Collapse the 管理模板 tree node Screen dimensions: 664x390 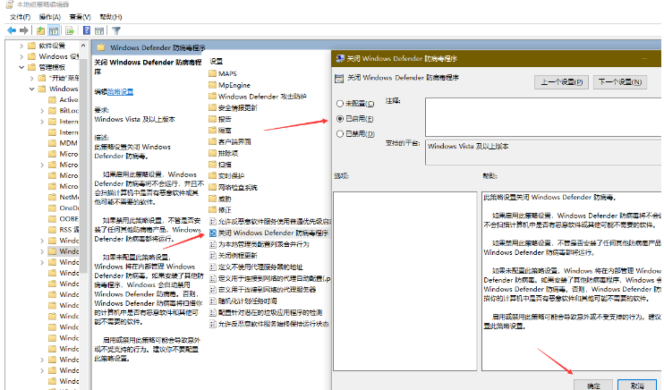21,67
